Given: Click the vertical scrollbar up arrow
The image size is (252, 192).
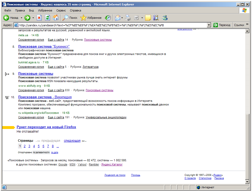Looking at the screenshot, I should tap(247, 31).
